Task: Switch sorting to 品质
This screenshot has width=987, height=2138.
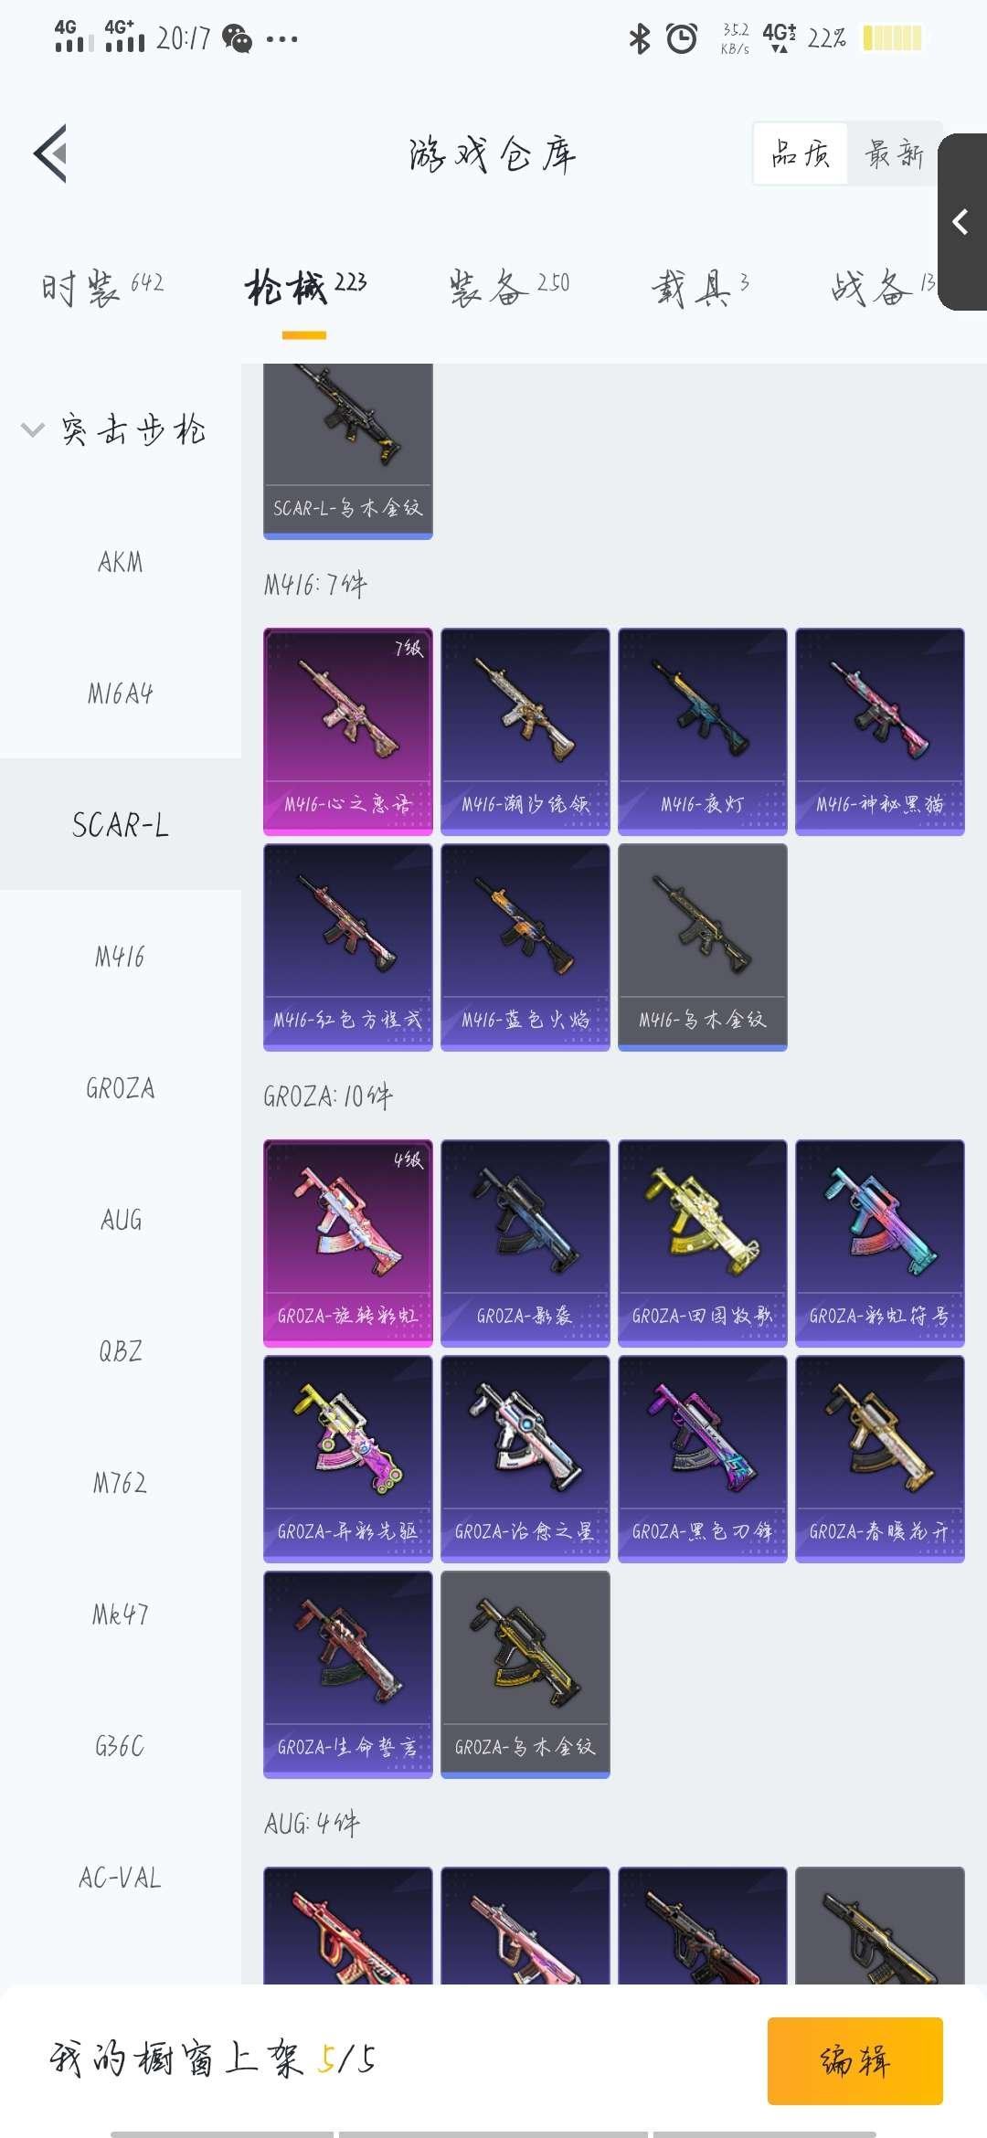Action: pos(801,153)
